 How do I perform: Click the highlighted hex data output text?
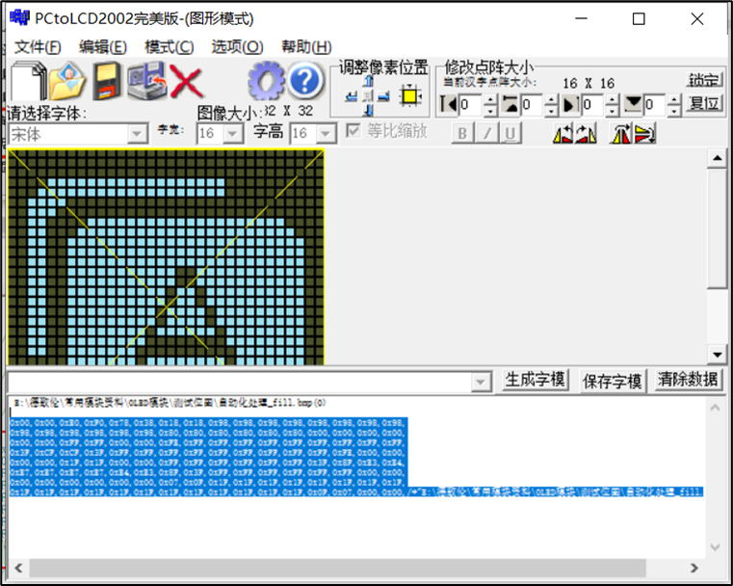pos(209,457)
